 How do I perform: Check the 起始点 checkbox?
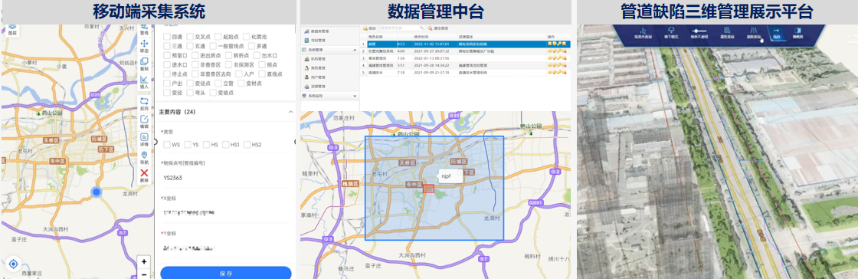tap(219, 37)
